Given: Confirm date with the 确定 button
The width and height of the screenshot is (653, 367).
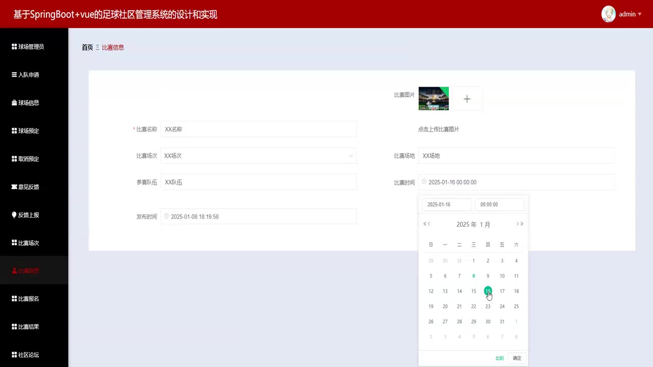Looking at the screenshot, I should (x=517, y=358).
